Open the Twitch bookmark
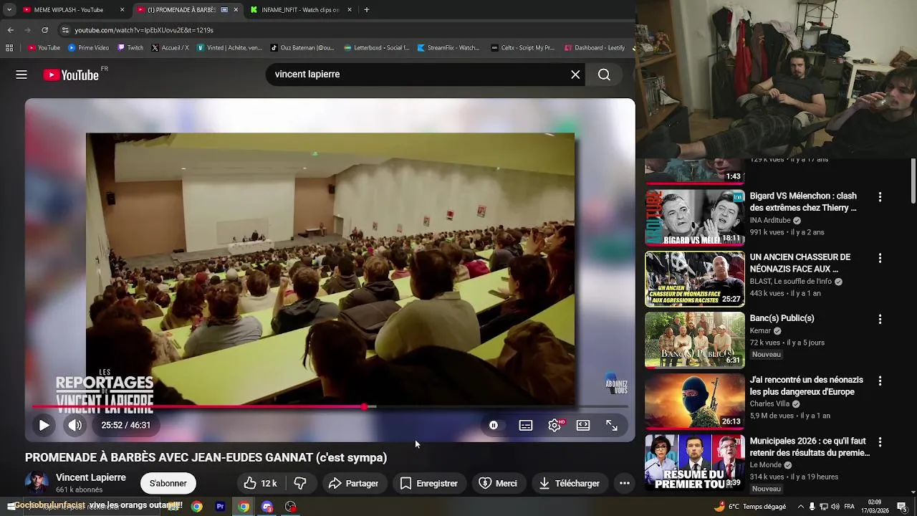This screenshot has width=917, height=516. (130, 48)
